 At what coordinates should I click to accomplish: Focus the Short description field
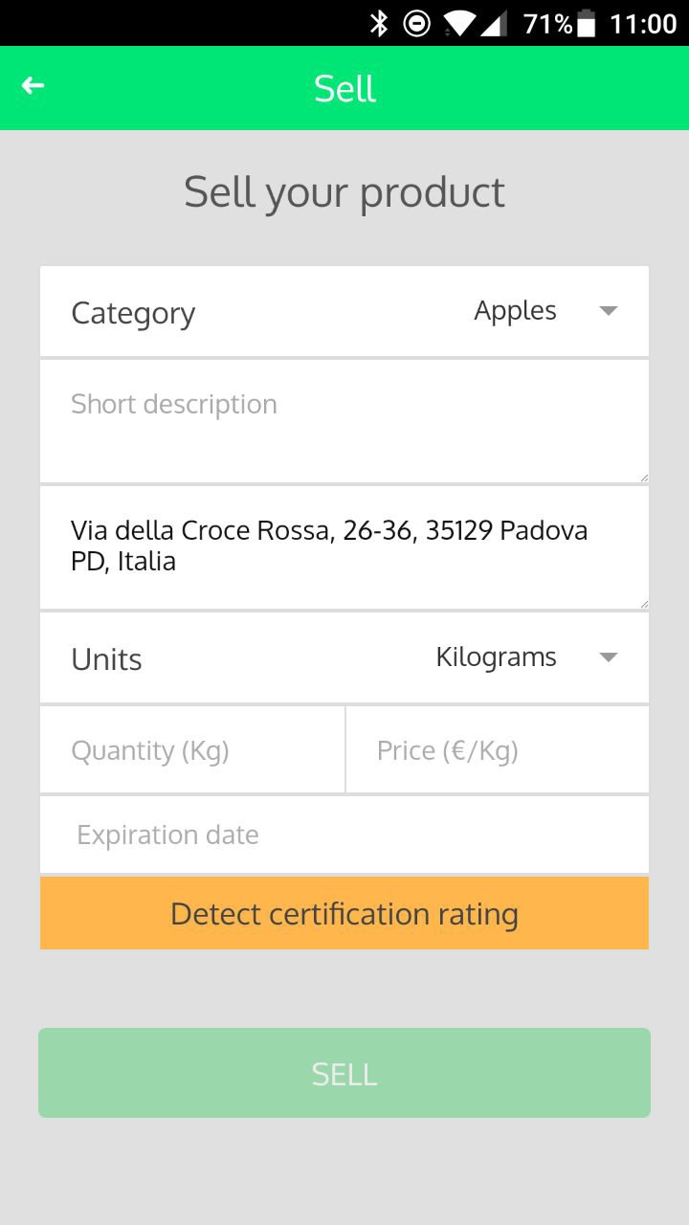click(344, 421)
